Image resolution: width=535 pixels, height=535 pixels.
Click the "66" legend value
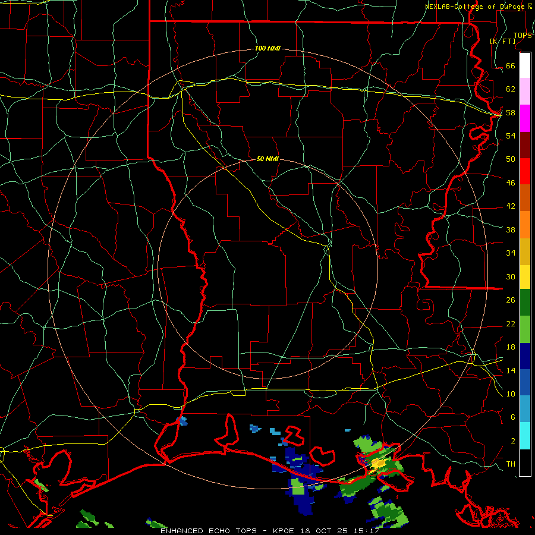tap(511, 65)
